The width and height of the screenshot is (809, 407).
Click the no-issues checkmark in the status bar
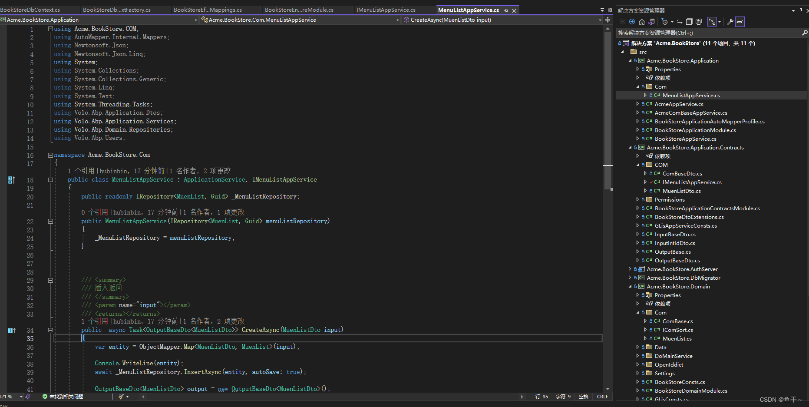point(45,397)
